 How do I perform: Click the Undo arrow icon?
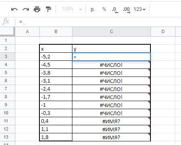(x=14, y=9)
